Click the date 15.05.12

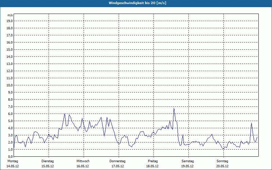[x=48, y=166]
